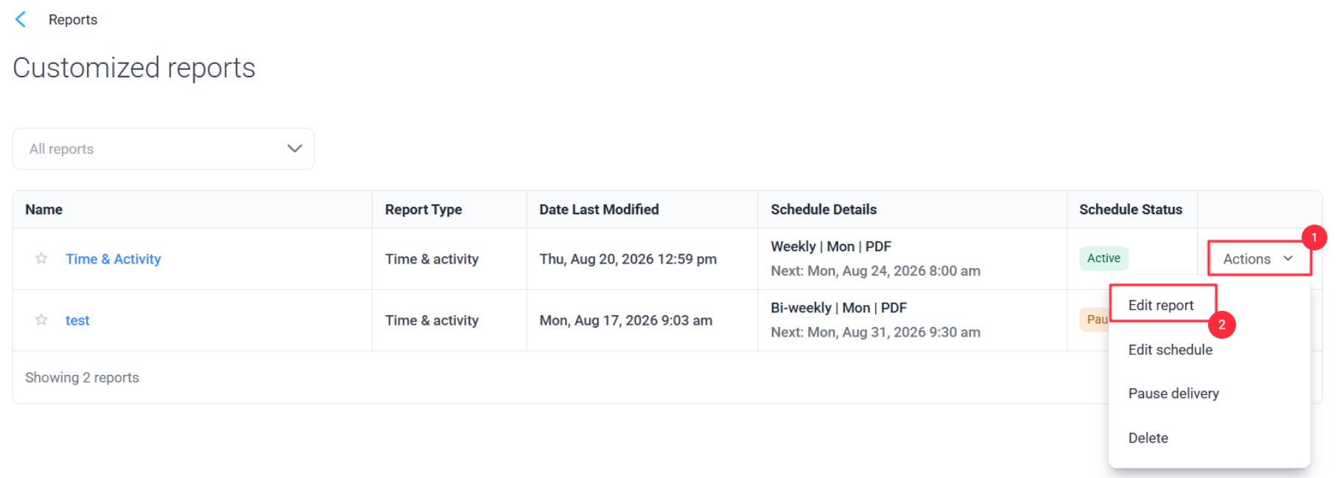The height and width of the screenshot is (478, 1337).
Task: Choose Pause delivery from the menu
Action: pyautogui.click(x=1173, y=393)
